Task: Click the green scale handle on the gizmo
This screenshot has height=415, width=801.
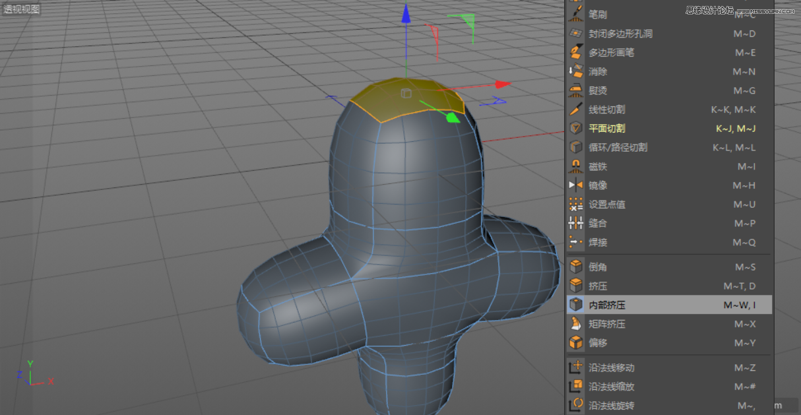Action: (x=453, y=117)
